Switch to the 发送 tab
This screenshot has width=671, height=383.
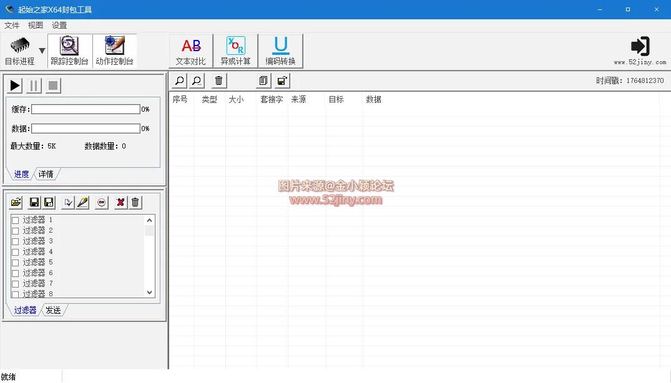point(54,310)
